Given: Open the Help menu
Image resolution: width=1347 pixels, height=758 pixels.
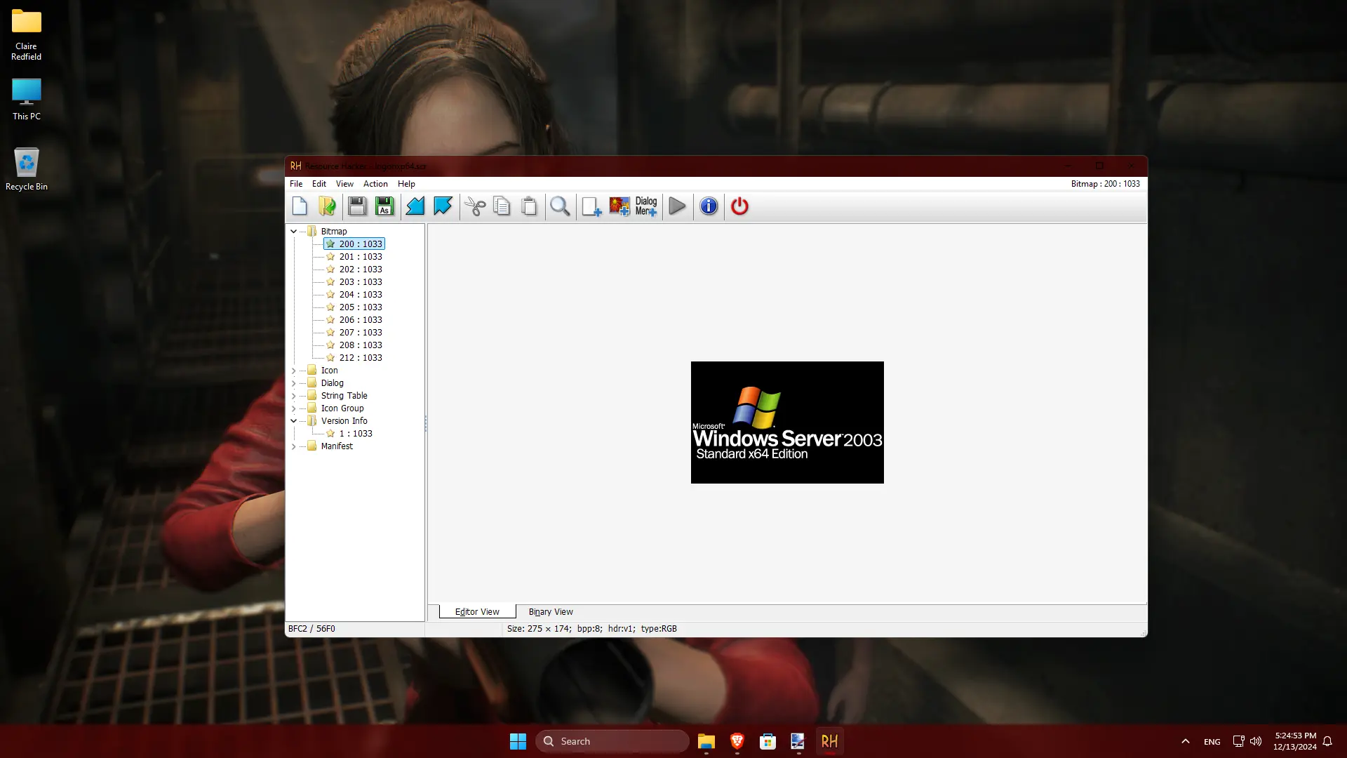Looking at the screenshot, I should (406, 184).
